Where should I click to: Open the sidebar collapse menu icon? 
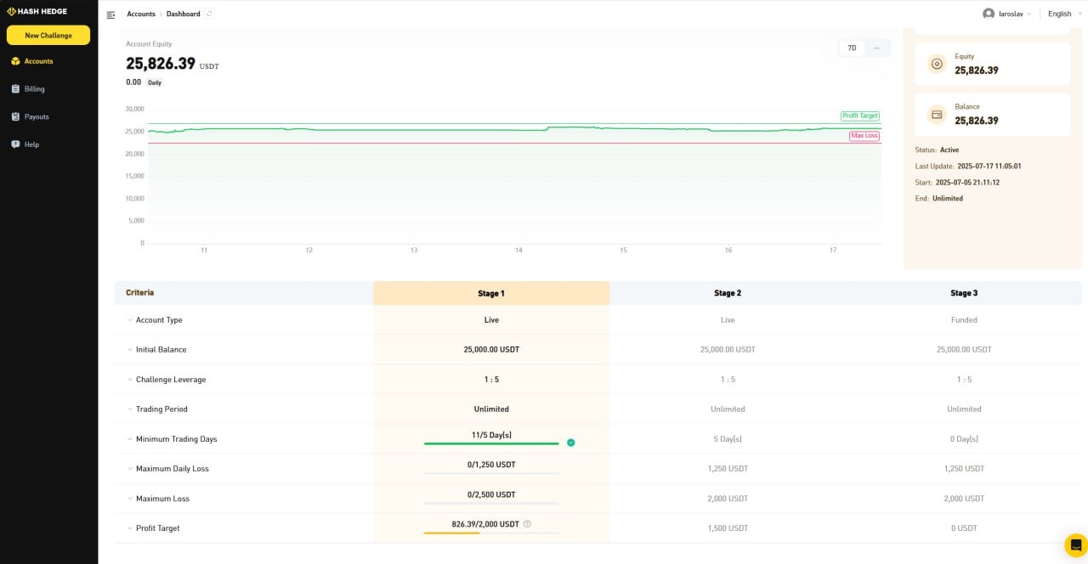(x=110, y=14)
